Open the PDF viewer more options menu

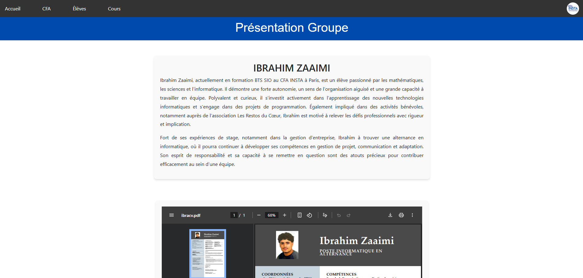click(x=412, y=215)
